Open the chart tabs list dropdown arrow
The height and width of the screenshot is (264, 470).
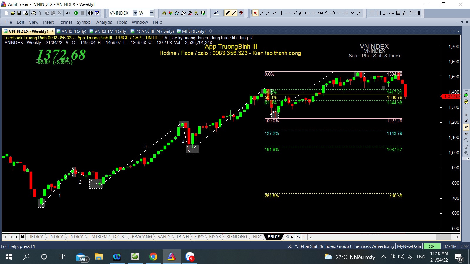click(x=458, y=31)
